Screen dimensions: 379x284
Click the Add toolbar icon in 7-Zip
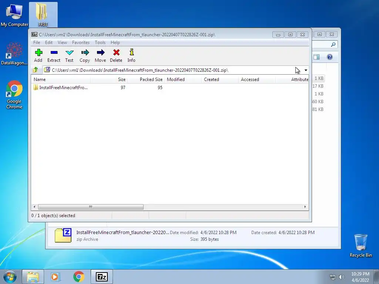coord(38,55)
